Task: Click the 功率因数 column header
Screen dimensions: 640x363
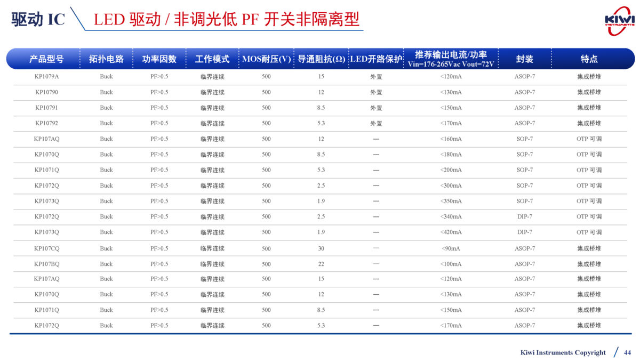Action: tap(159, 59)
